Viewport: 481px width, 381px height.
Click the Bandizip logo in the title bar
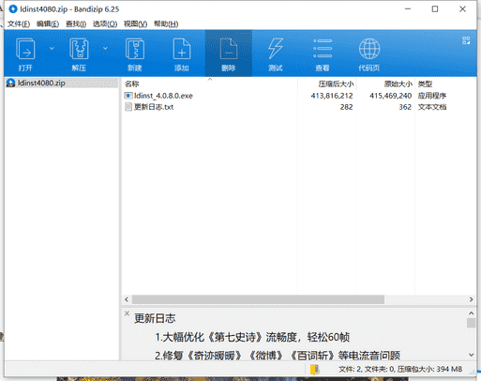tap(13, 9)
